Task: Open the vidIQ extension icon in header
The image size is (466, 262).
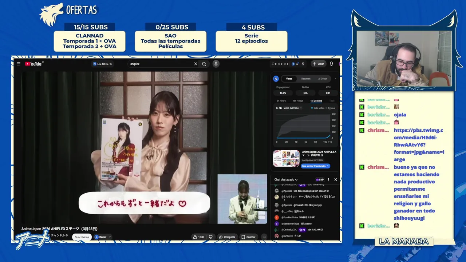Action: click(293, 64)
